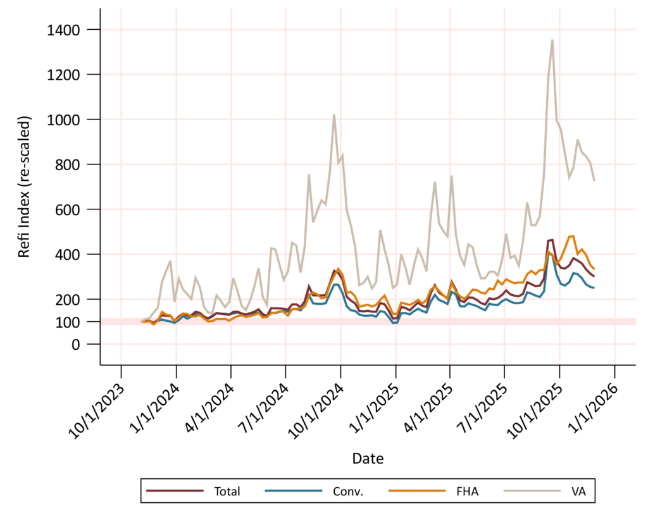Select the FHA orange legend line swatch
648x513 pixels.
click(410, 490)
